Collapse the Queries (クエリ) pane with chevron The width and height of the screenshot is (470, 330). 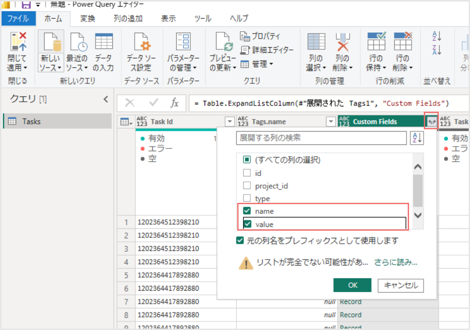pos(106,99)
